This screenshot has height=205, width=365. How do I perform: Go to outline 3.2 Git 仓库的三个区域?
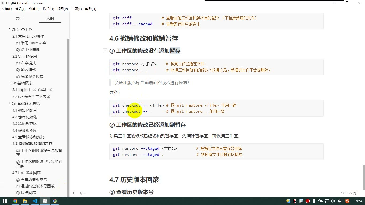[31, 97]
